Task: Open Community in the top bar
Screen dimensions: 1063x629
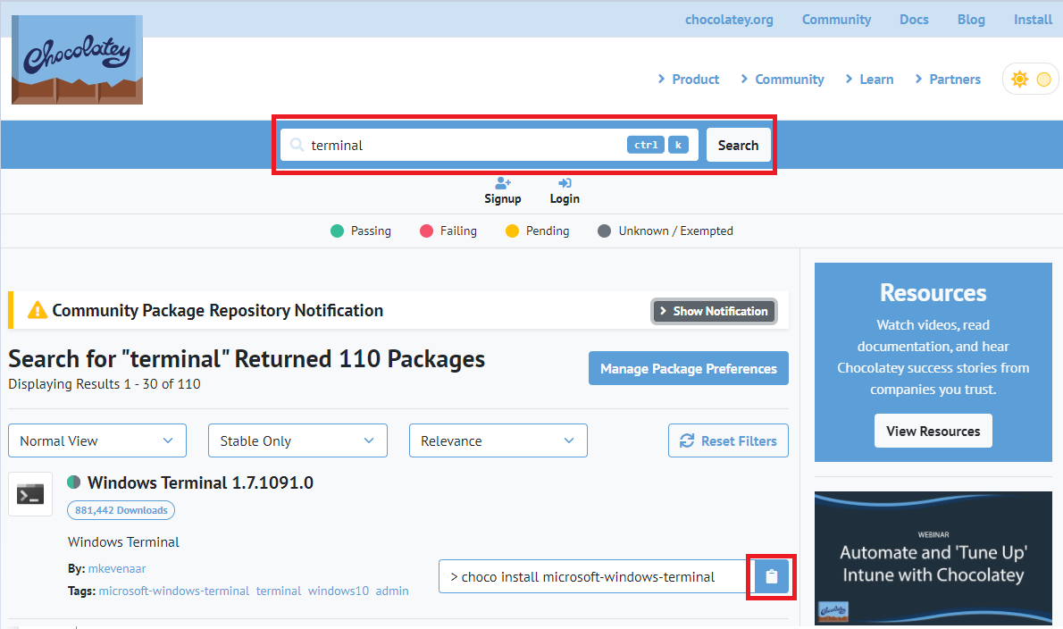Action: coord(837,20)
